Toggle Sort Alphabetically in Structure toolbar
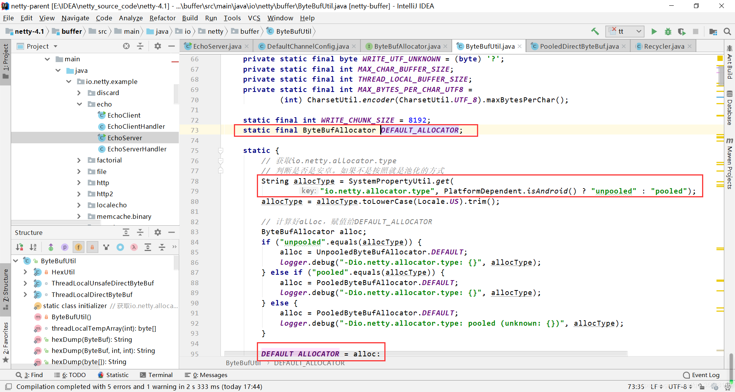The image size is (735, 392). (x=33, y=247)
